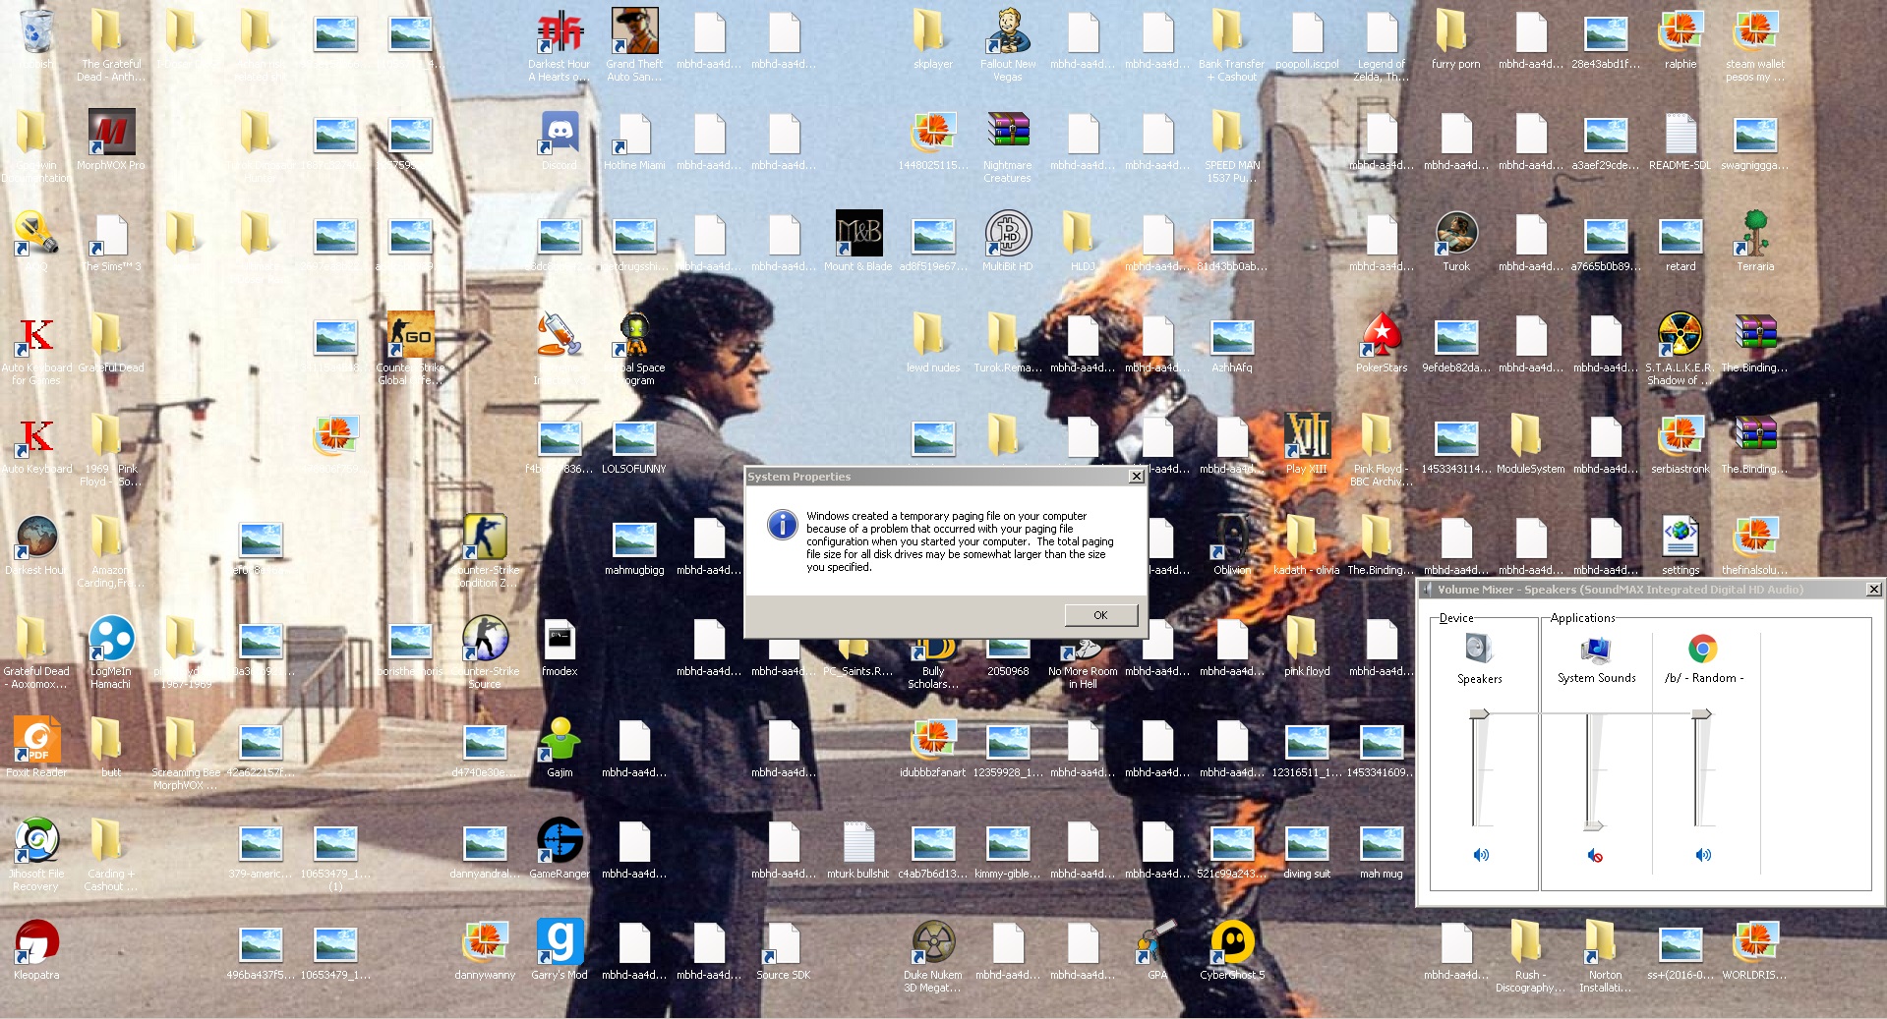
Task: Select the Duke Nukem 3D Megaton icon
Action: tap(933, 942)
